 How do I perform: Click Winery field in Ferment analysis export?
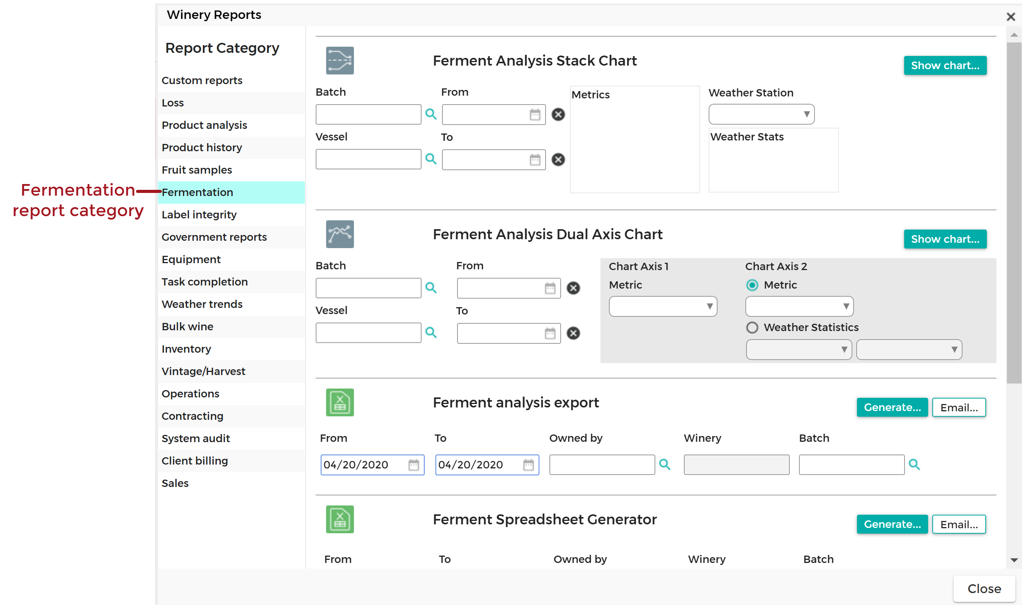click(x=736, y=465)
